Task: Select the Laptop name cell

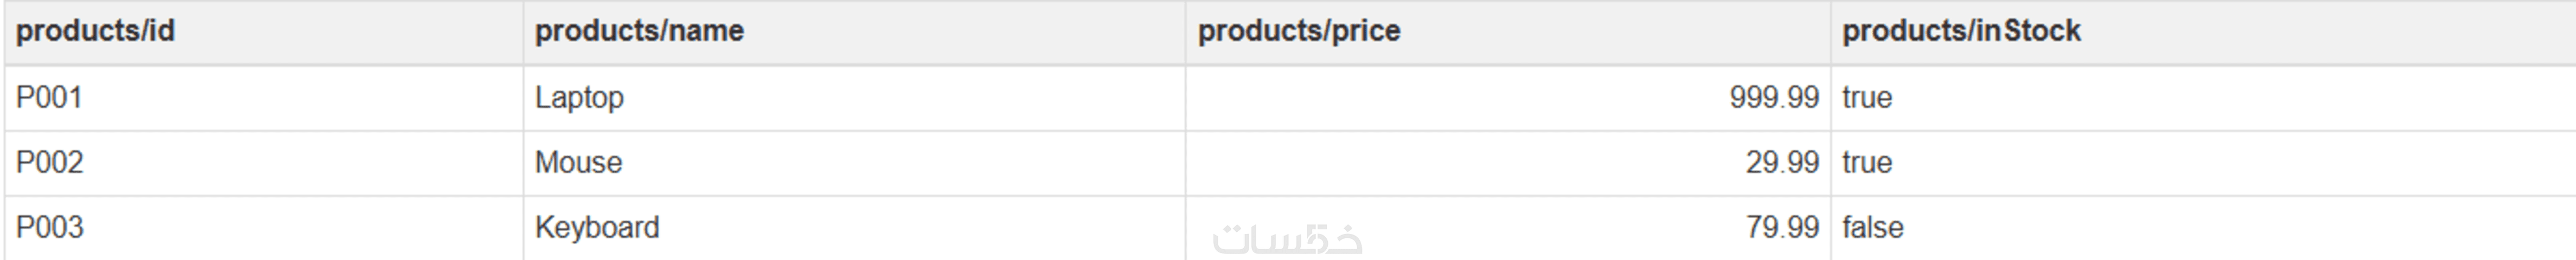Action: 579,98
